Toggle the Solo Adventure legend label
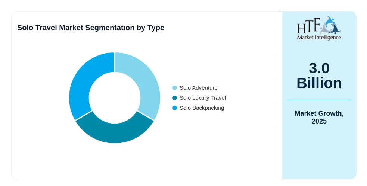 (x=199, y=88)
